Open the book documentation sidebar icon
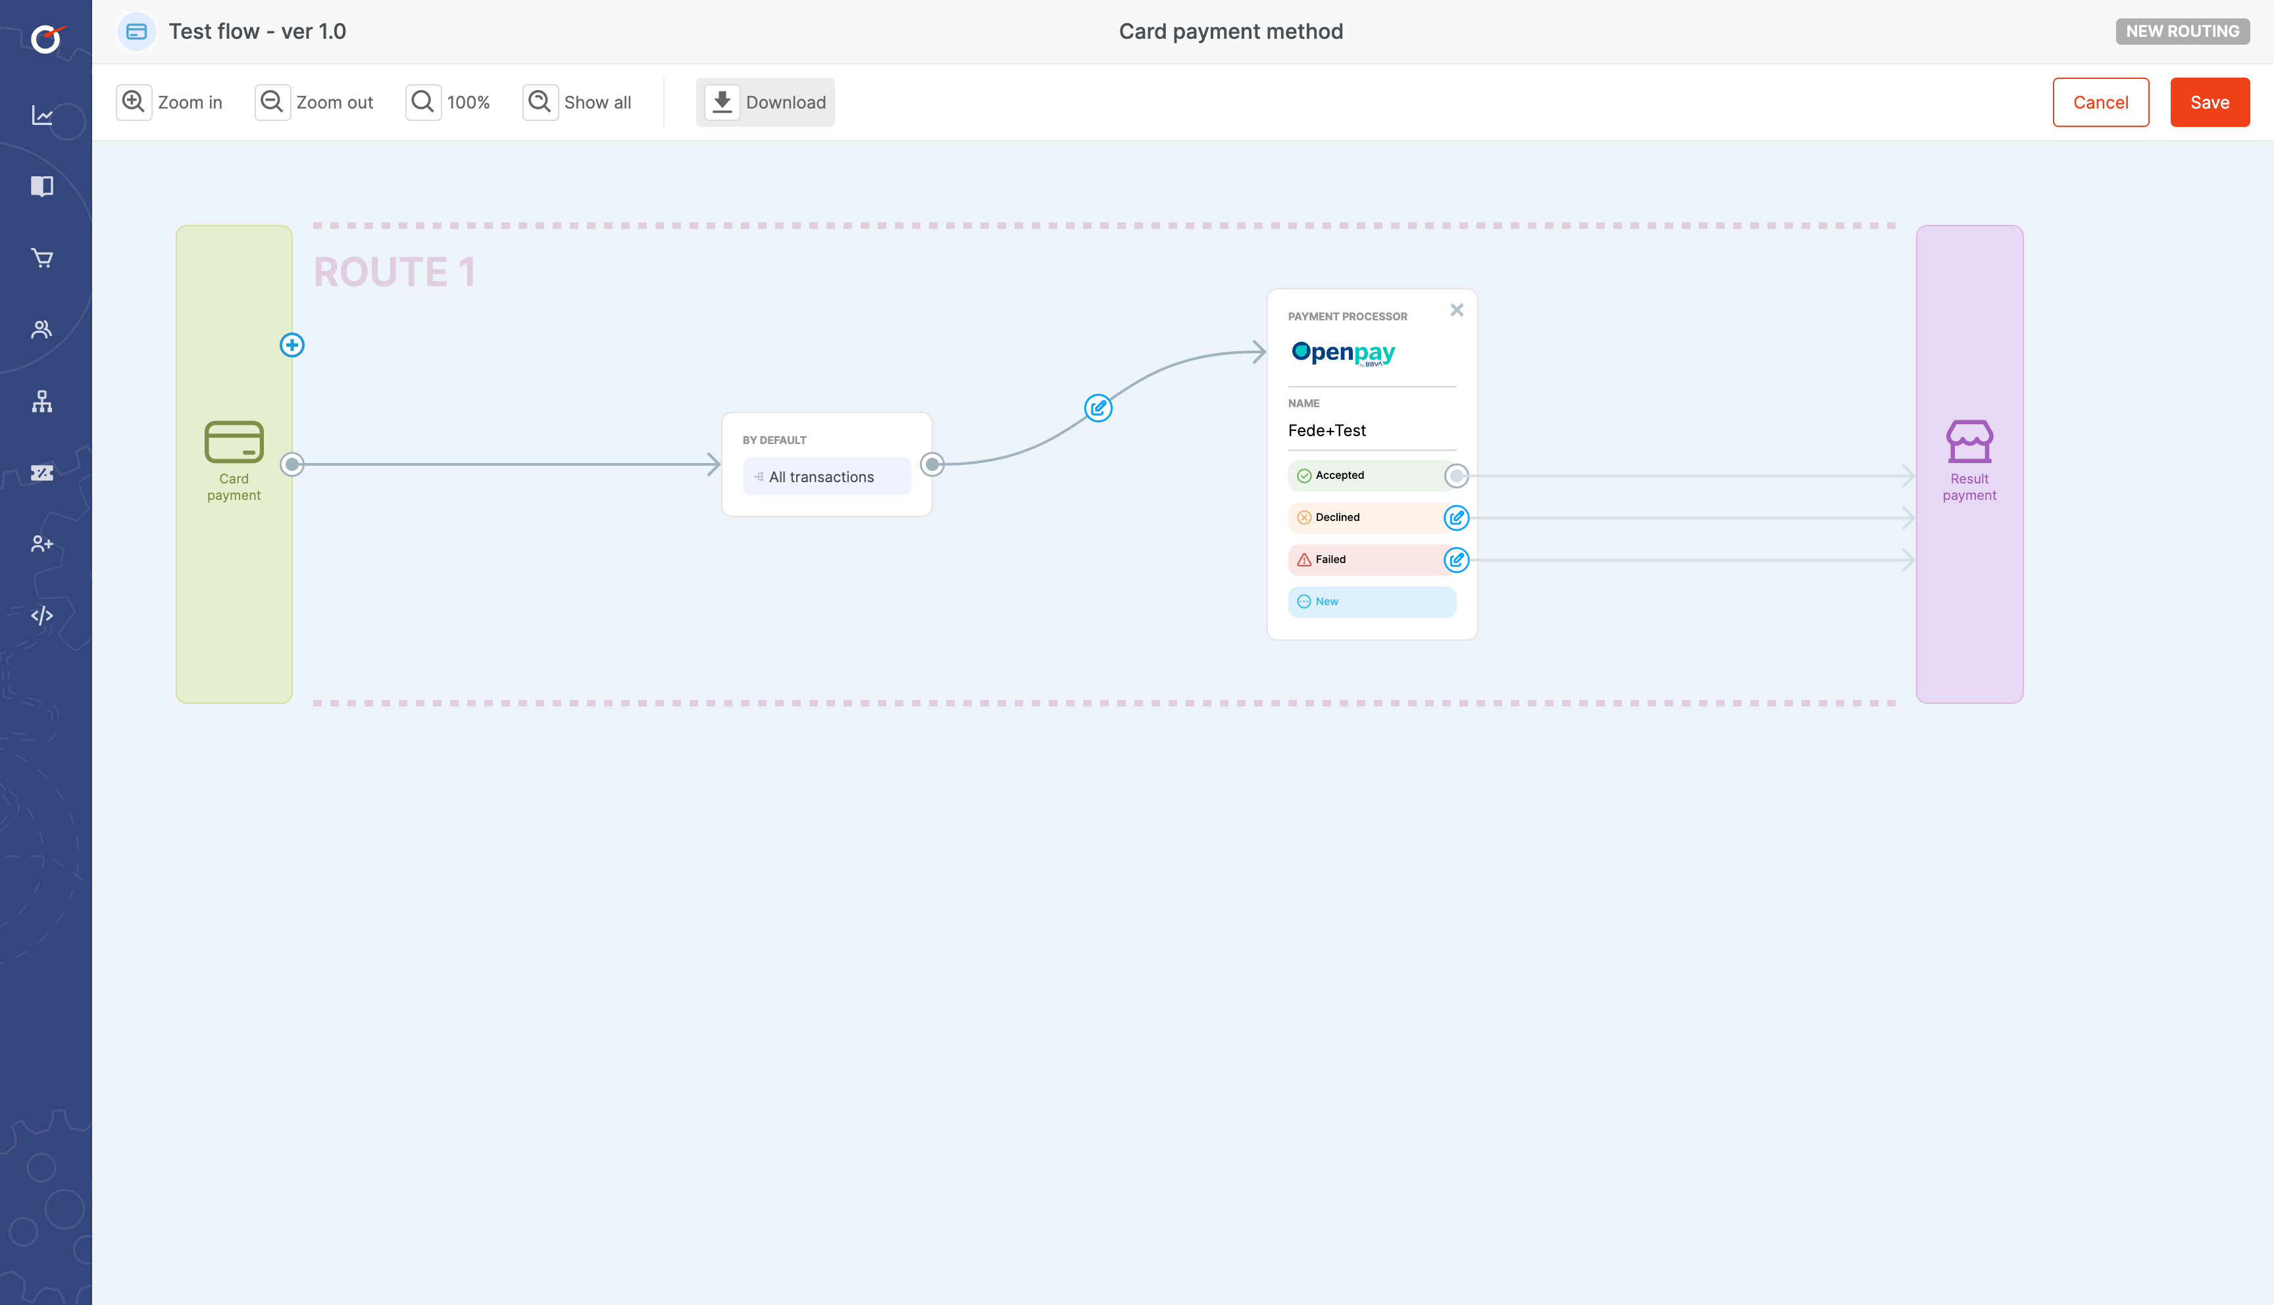The image size is (2274, 1305). click(42, 186)
